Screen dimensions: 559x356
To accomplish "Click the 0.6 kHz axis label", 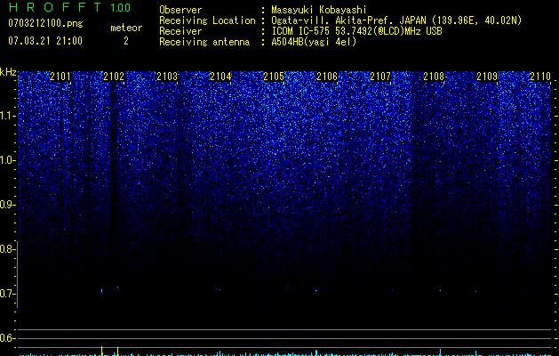I will (x=6, y=338).
